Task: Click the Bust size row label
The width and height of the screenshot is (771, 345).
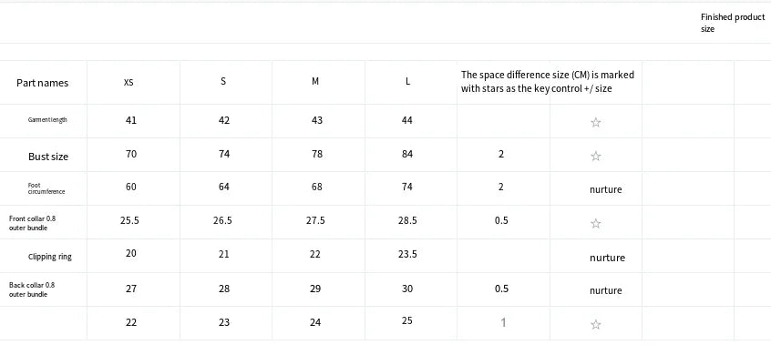Action: tap(48, 157)
